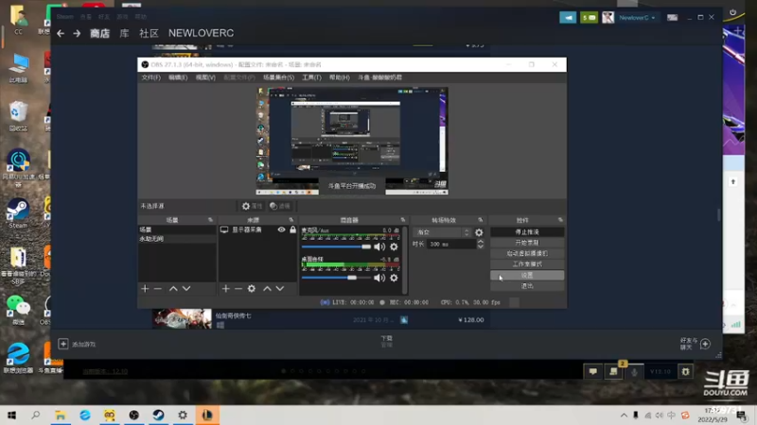Click 工作室模式 studio mode button
The image size is (757, 425).
(527, 264)
